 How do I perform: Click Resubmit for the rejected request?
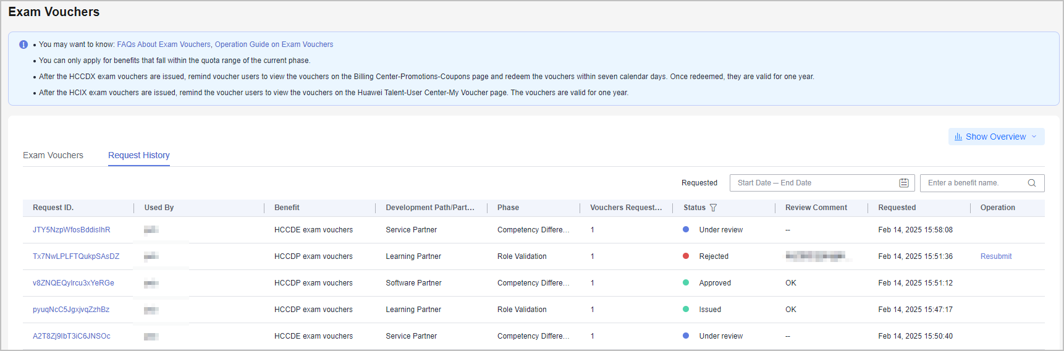[x=996, y=256]
